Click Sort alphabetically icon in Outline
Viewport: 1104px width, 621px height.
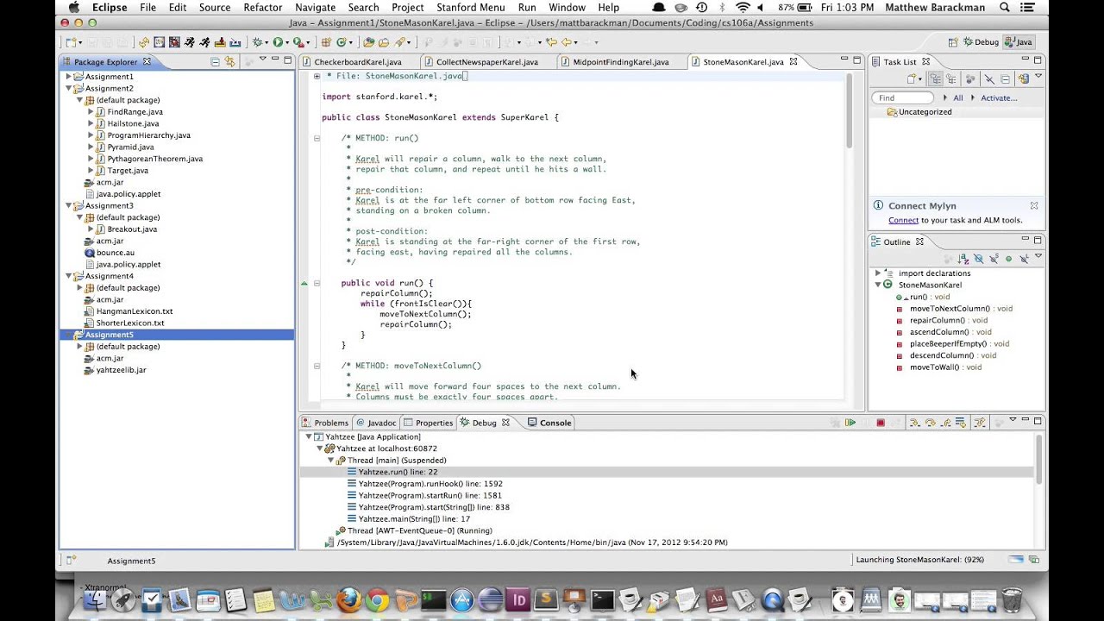pyautogui.click(x=963, y=259)
